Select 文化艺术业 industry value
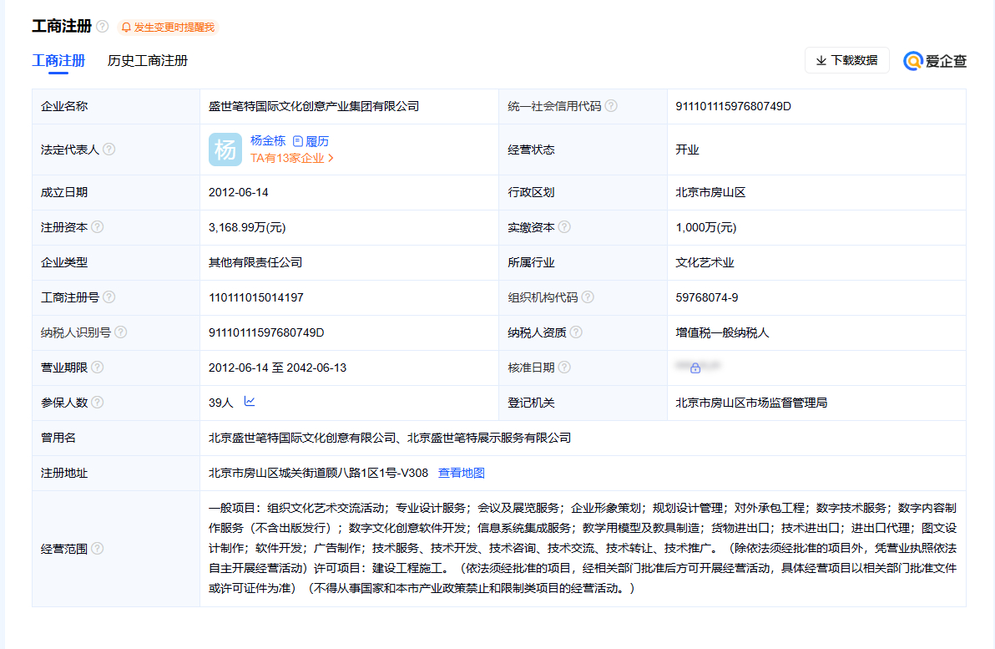Screen dimensions: 995x649 (705, 262)
